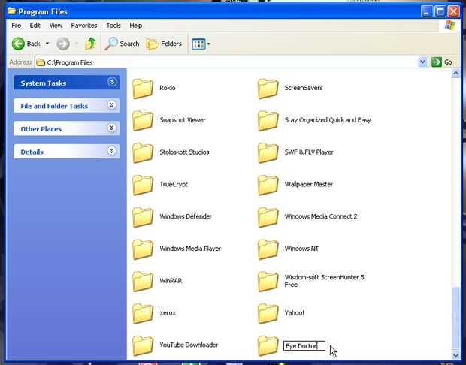The height and width of the screenshot is (365, 466).
Task: Click the green Back arrow icon
Action: (18, 44)
